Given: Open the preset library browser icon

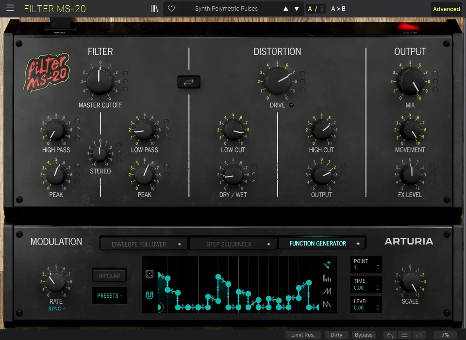Looking at the screenshot, I should coord(154,9).
